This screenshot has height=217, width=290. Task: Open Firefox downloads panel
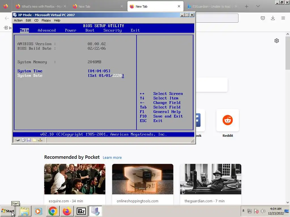[273, 18]
